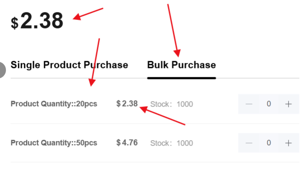Increase quantity for the 20pcs bundle
This screenshot has width=307, height=172.
pyautogui.click(x=288, y=104)
